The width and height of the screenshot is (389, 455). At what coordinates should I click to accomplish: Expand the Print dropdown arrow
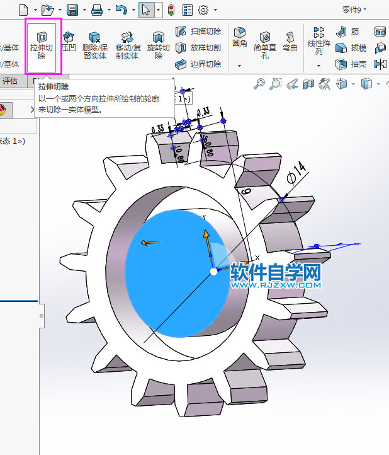pos(110,10)
